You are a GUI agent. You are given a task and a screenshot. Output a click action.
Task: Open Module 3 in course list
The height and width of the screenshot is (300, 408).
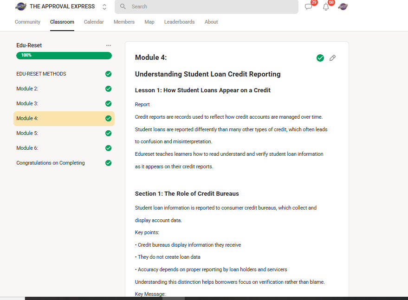[64, 103]
